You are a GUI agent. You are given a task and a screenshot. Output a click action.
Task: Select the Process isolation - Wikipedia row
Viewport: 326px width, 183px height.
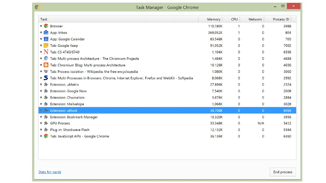(167, 71)
